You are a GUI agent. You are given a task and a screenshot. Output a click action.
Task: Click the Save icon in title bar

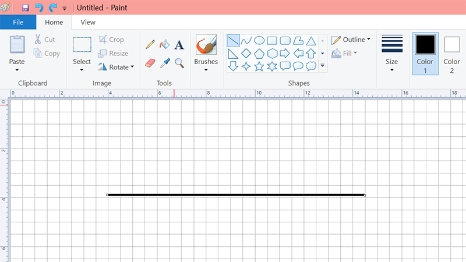coord(25,8)
